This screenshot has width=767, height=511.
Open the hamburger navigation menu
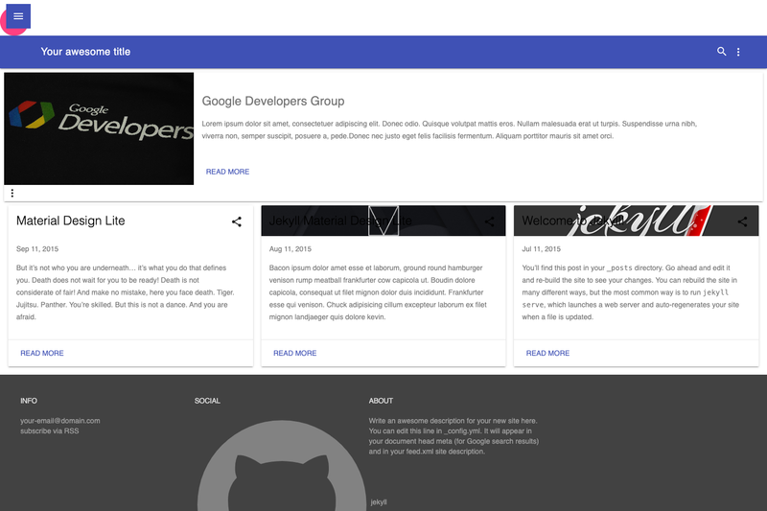[x=18, y=16]
